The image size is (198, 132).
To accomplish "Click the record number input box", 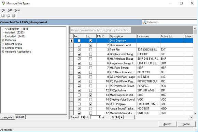I will pos(96,117).
